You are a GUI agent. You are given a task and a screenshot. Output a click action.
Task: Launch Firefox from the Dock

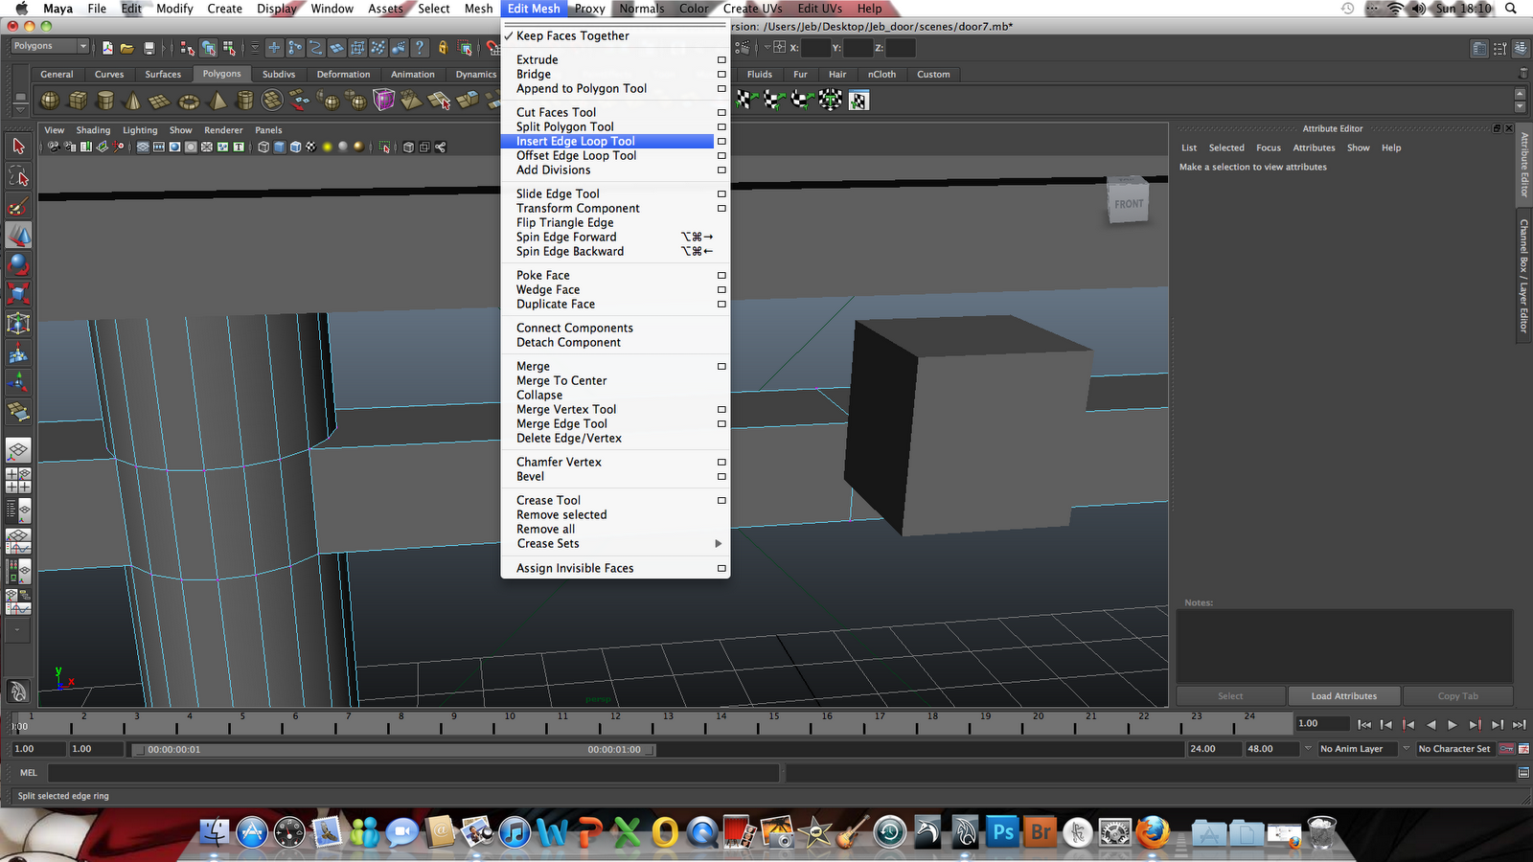tap(1153, 831)
